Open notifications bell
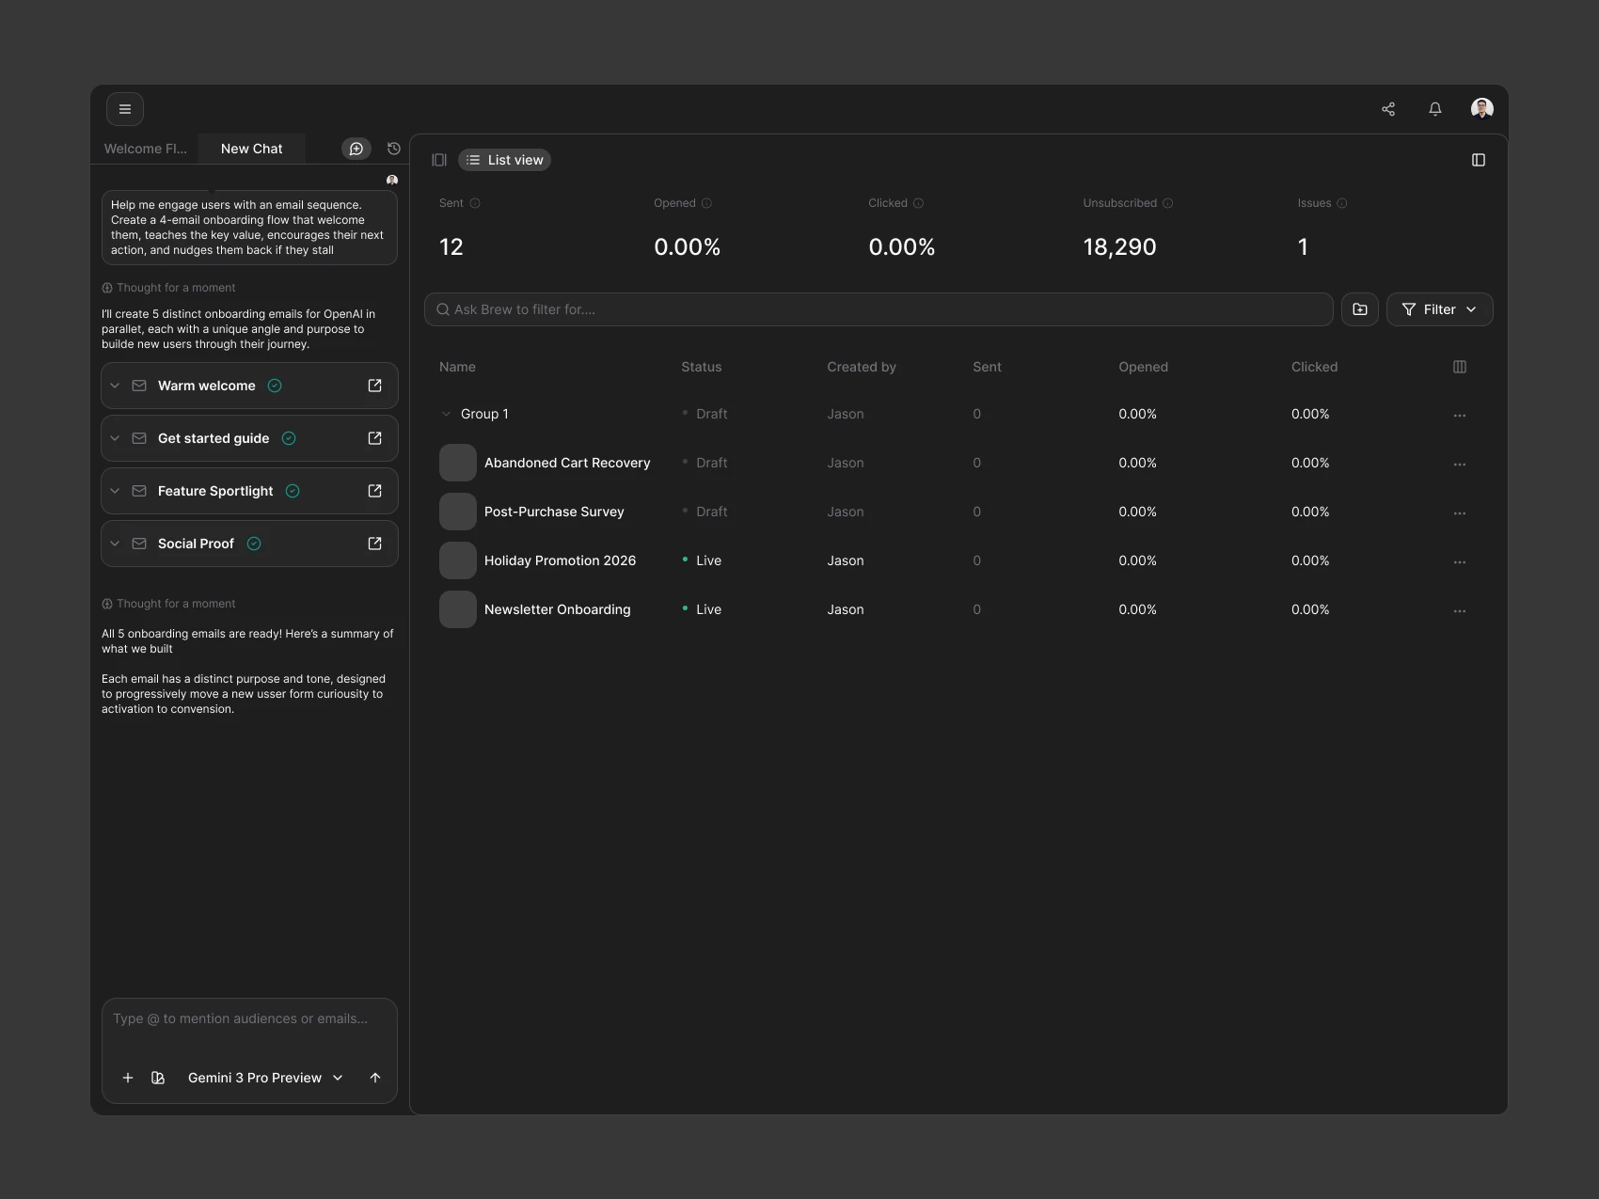The width and height of the screenshot is (1599, 1199). (x=1435, y=109)
